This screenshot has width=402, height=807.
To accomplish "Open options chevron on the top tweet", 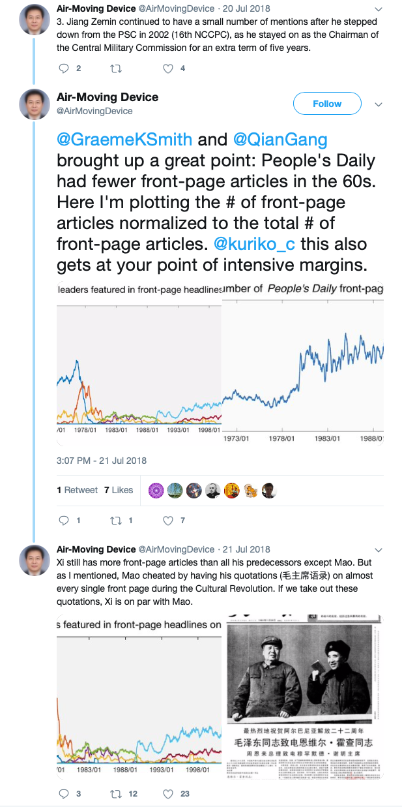I will (x=379, y=10).
